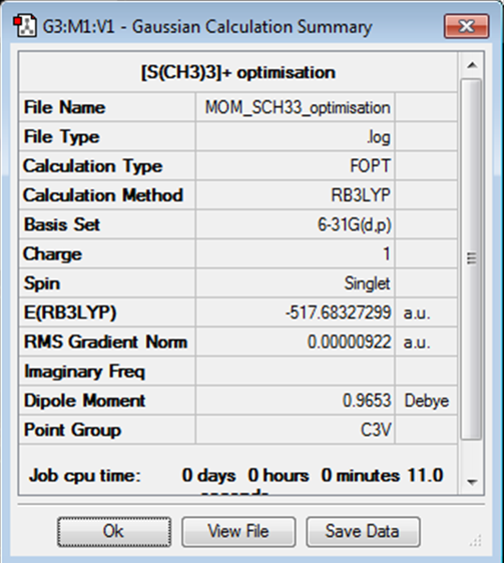Click the Charge value '1'
Viewport: 504px width, 563px height.
point(386,254)
